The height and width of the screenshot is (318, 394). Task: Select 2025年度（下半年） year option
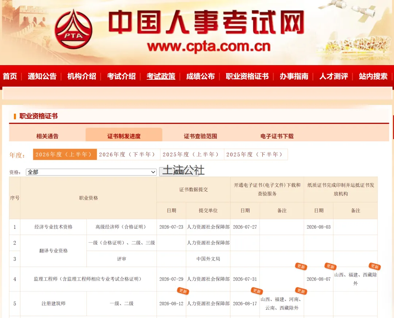click(256, 154)
